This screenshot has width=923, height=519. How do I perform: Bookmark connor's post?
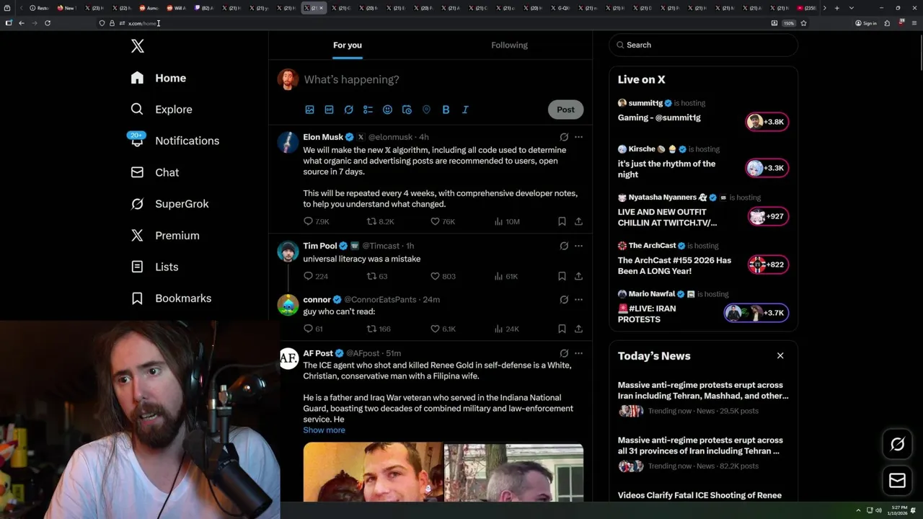(562, 329)
